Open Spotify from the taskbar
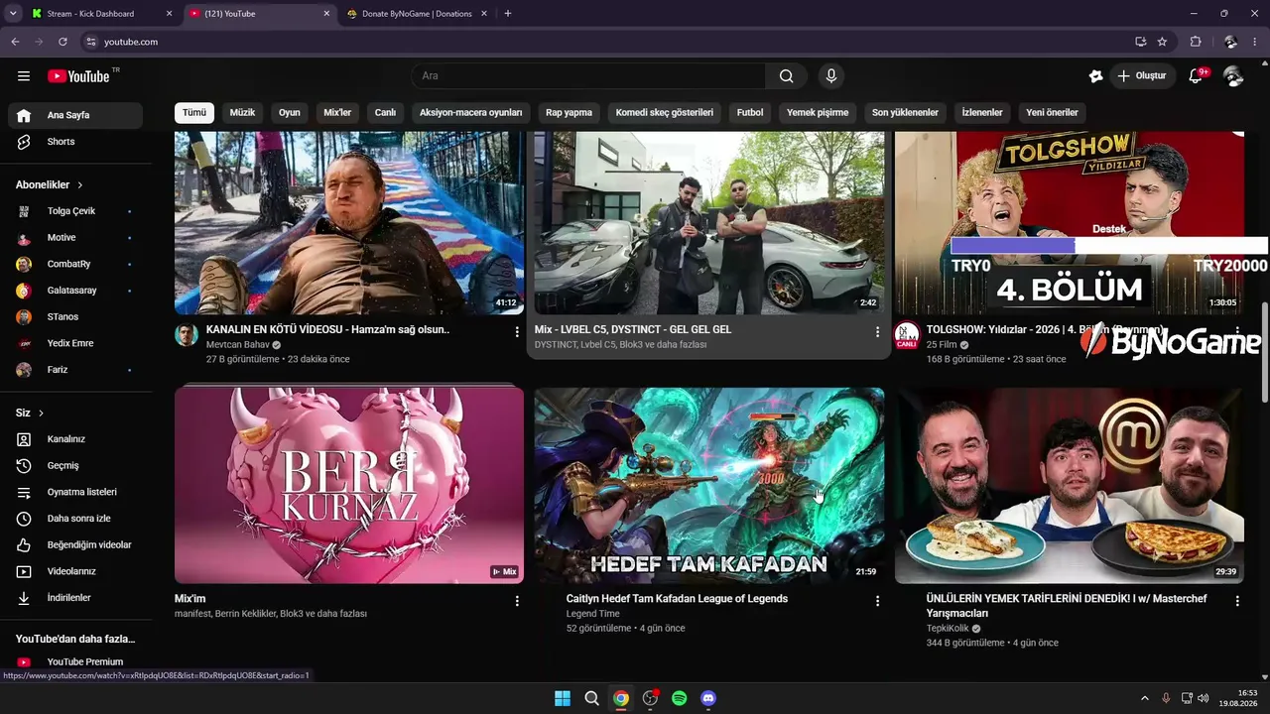This screenshot has width=1270, height=714. 679,698
